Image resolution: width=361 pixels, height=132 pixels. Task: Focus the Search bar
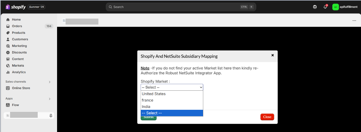(x=181, y=7)
